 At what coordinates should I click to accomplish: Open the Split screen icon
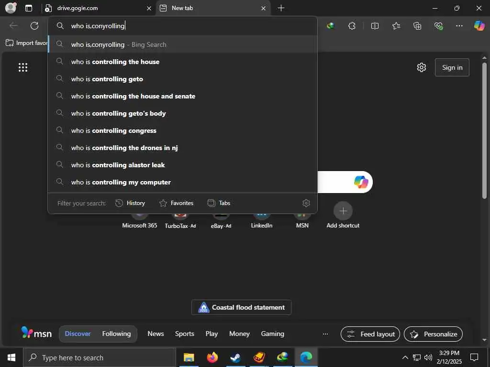375,26
